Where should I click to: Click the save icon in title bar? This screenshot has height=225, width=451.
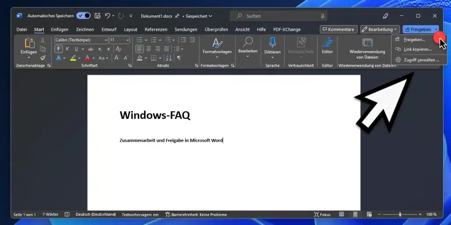pyautogui.click(x=97, y=16)
